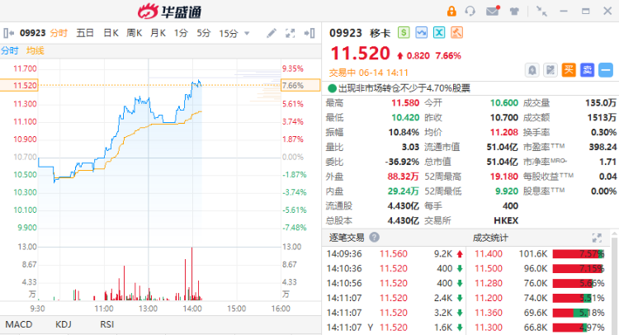
Task: Click the teal X badge
Action: [439, 32]
